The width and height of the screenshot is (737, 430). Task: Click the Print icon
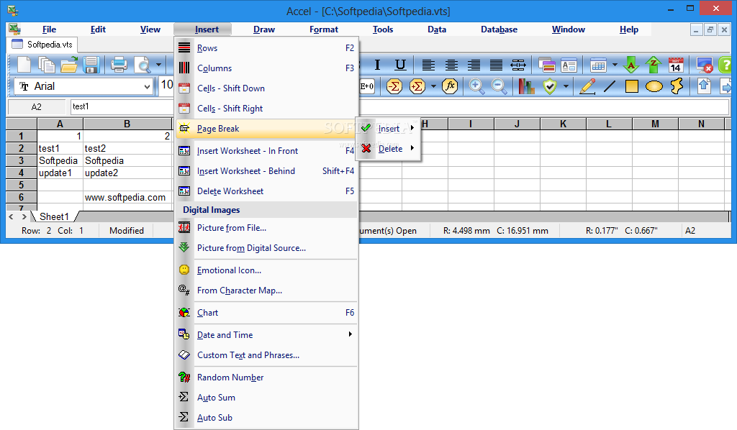119,65
